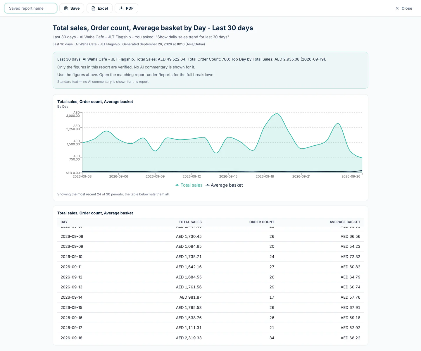The width and height of the screenshot is (421, 351).
Task: Click order count 17 for 2026-09-14
Action: [272, 297]
